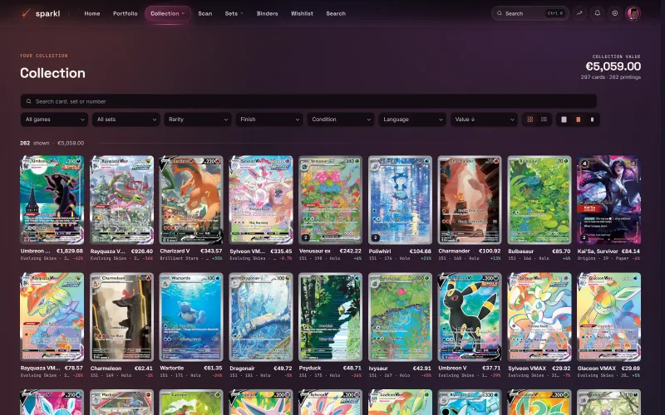Open the Sylveon VMAX €29.92 card

[x=539, y=317]
